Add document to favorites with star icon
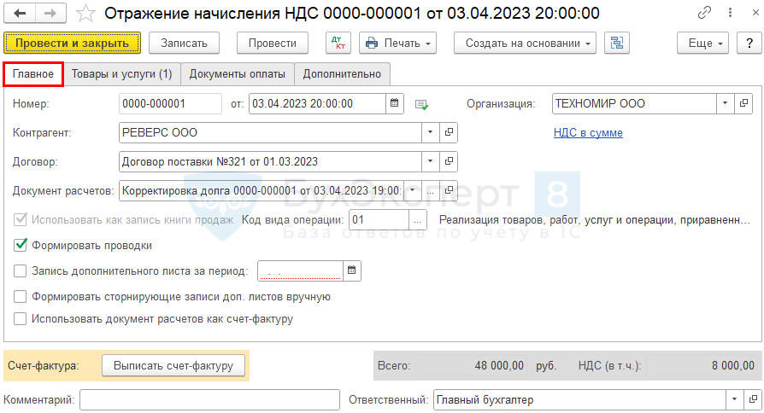This screenshot has height=413, width=764. click(85, 14)
